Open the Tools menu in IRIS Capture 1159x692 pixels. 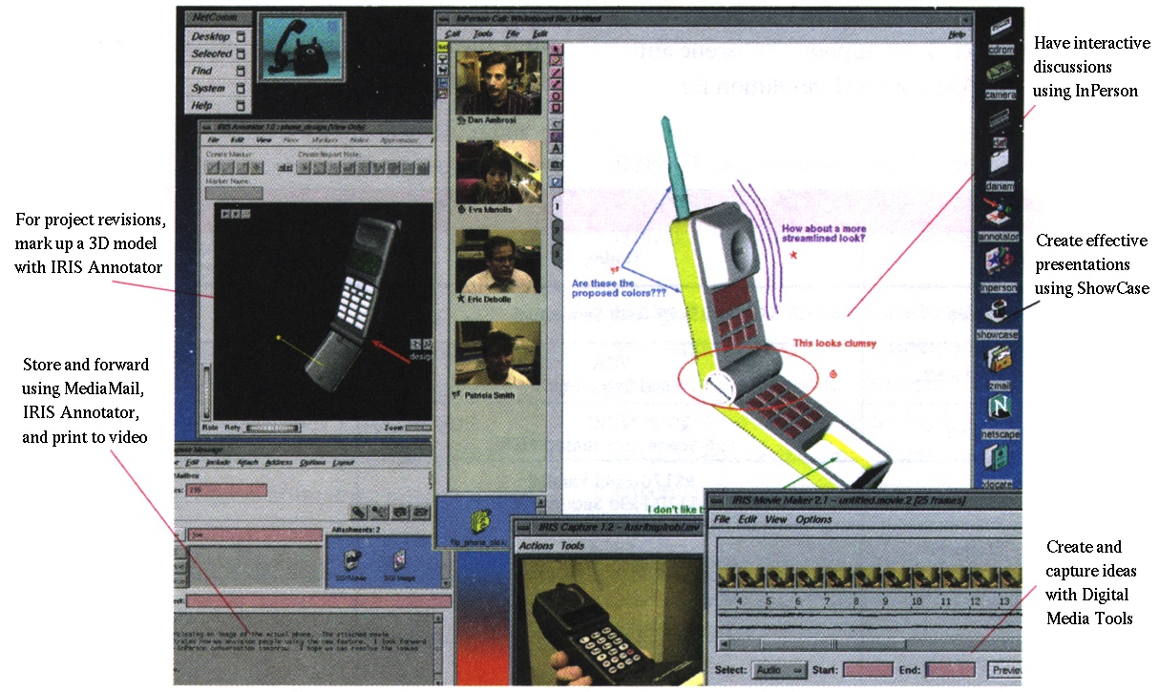click(573, 546)
